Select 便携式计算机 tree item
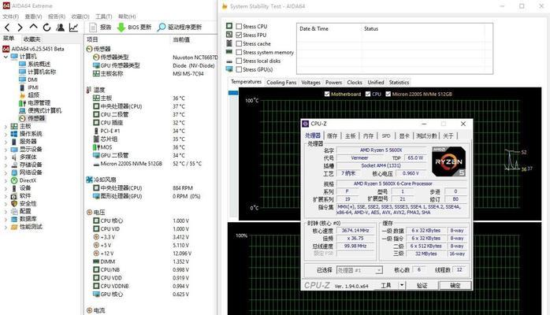This screenshot has height=315, width=550. tap(45, 110)
